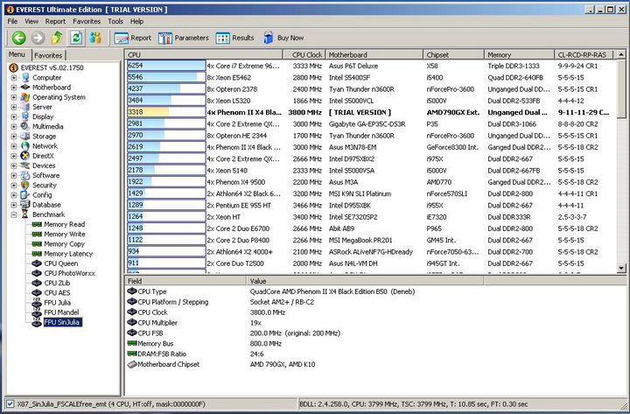Switch to the Menu tab
Viewport: 630px width, 414px height.
click(x=17, y=54)
